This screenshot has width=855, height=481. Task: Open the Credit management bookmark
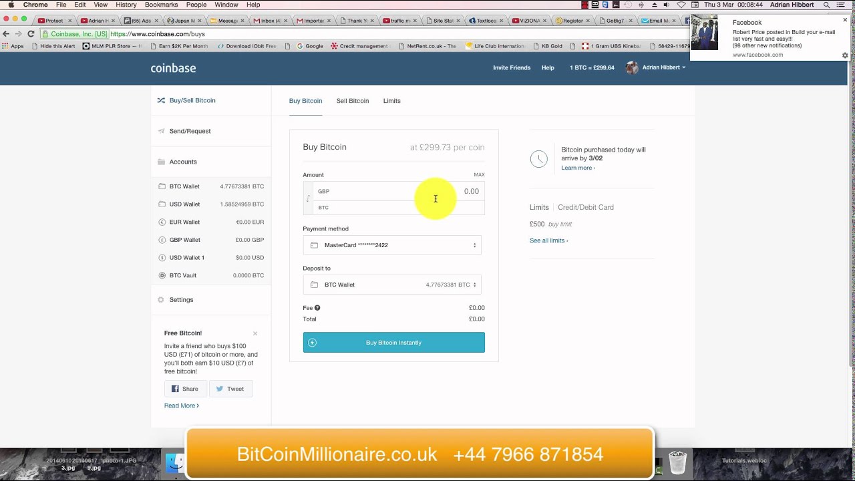tap(359, 46)
